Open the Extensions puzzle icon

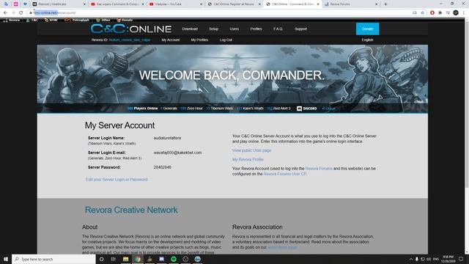click(440, 13)
